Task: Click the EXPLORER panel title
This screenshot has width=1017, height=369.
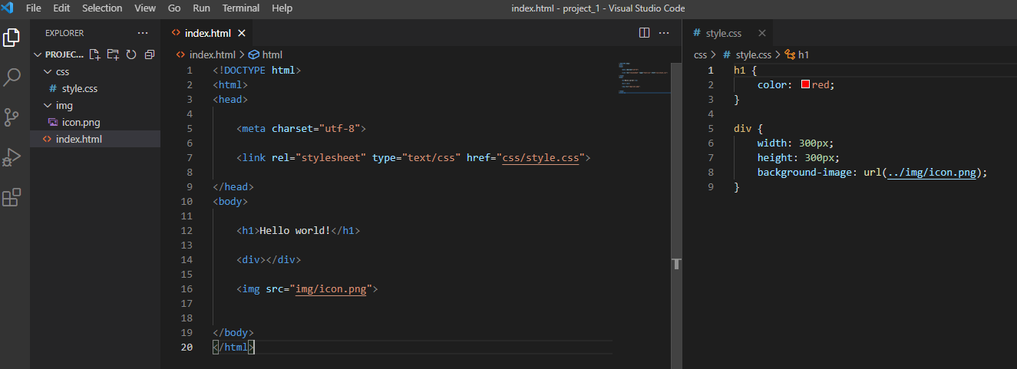Action: point(64,33)
